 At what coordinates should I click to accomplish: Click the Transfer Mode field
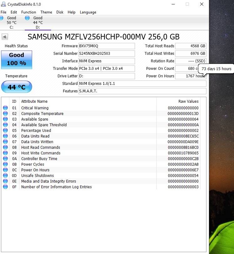tap(107, 69)
